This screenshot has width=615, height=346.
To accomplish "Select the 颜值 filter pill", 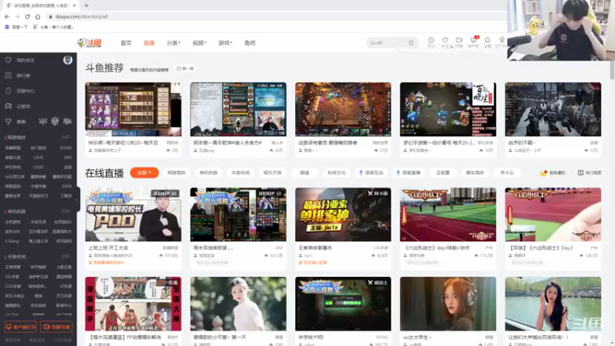I will coord(304,172).
